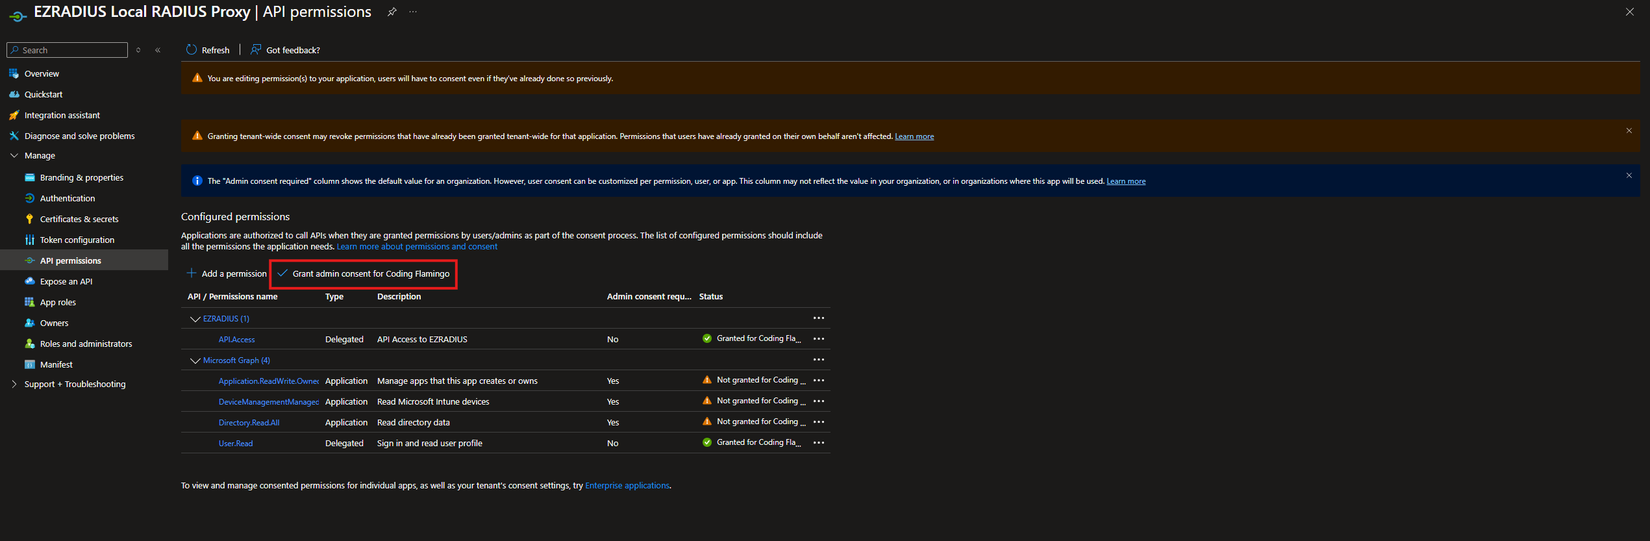
Task: Open Learn more about permissions and consent
Action: (417, 247)
